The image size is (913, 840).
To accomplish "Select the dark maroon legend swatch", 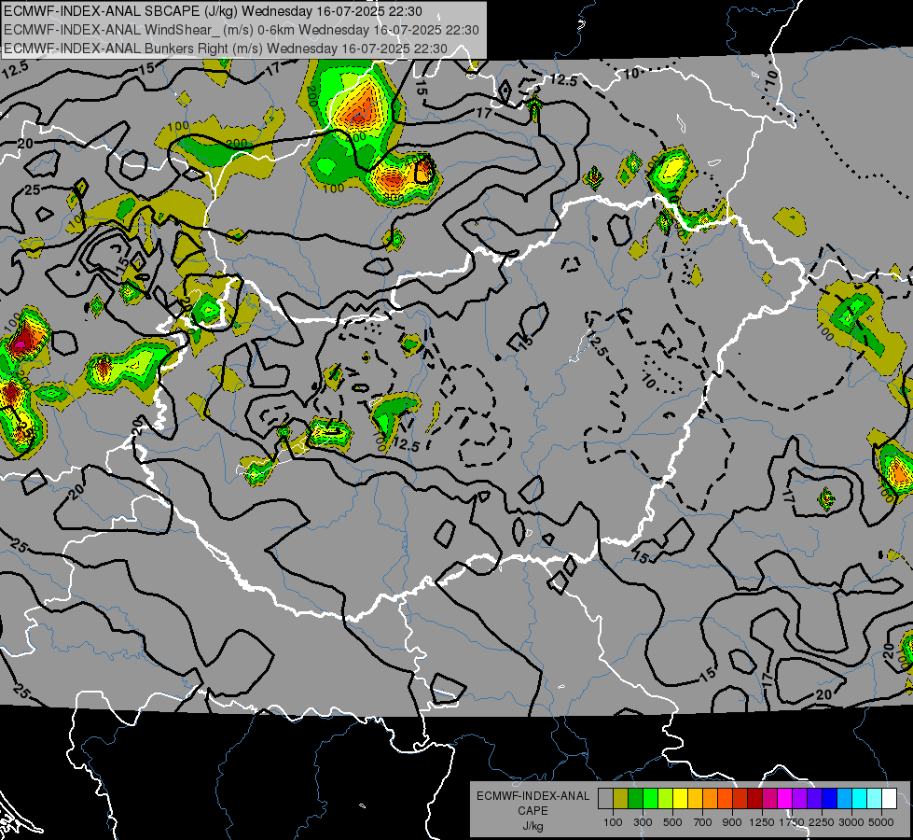I will pos(754,798).
